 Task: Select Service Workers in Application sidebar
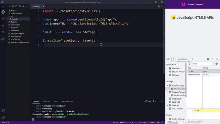[178, 72]
